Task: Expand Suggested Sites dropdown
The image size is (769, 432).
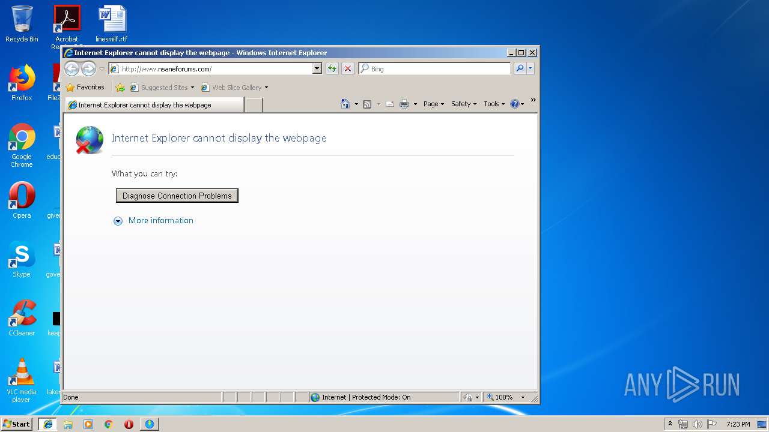Action: (x=192, y=88)
